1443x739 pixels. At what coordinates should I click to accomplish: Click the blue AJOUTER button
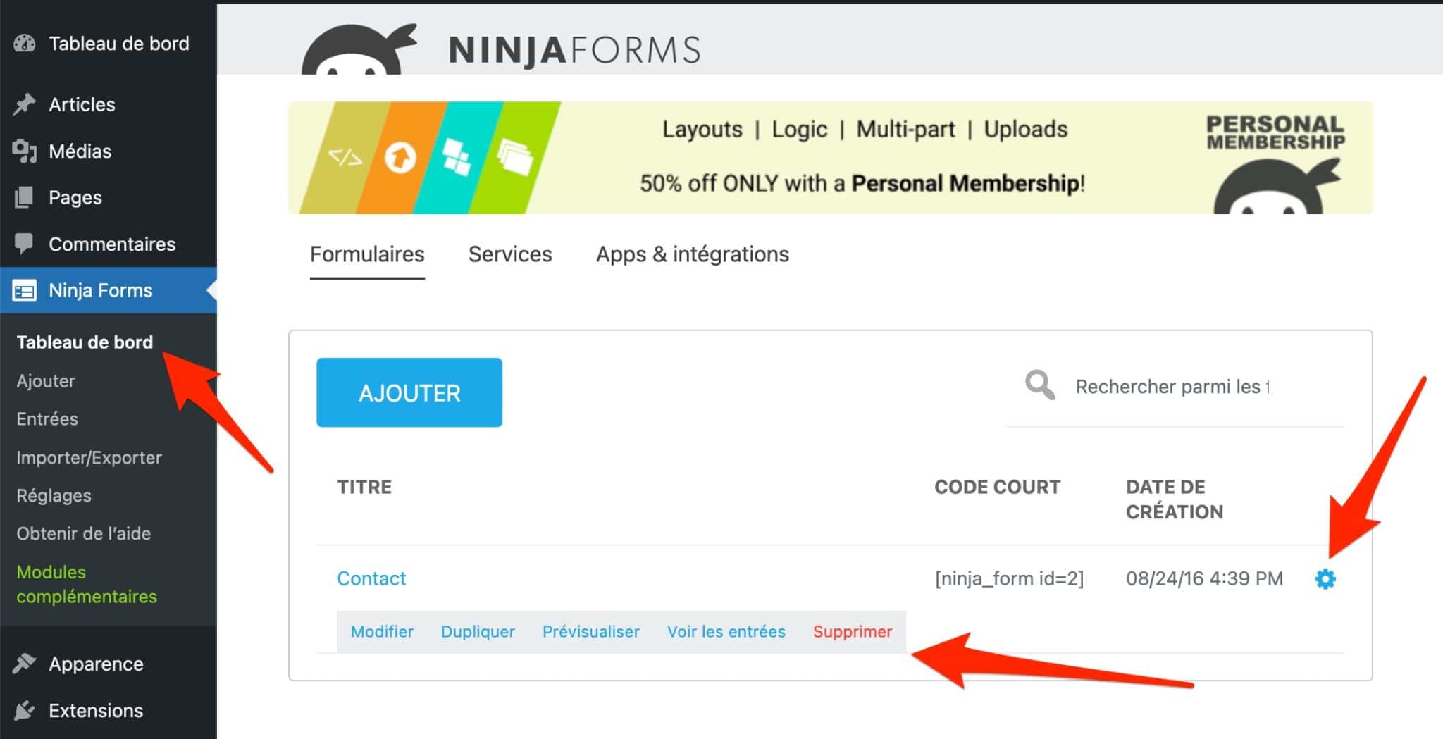coord(409,392)
